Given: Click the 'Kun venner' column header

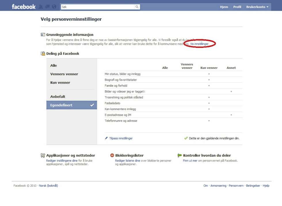Looking at the screenshot, I should [209, 68].
